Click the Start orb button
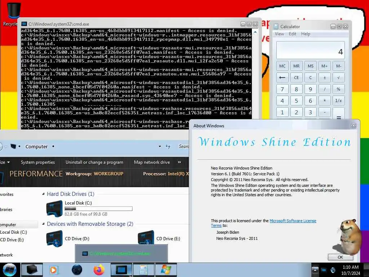Screen dimensions: 369x277 [x=9, y=270]
